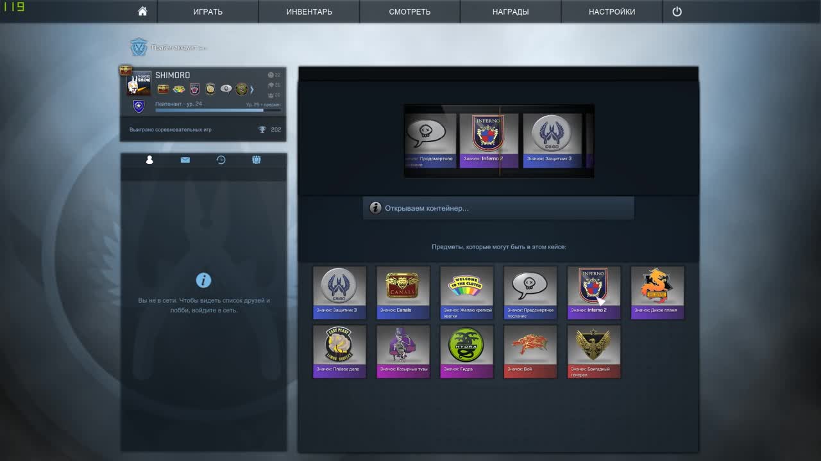Click the leader crown commendation icon
The image size is (821, 461).
point(271,94)
